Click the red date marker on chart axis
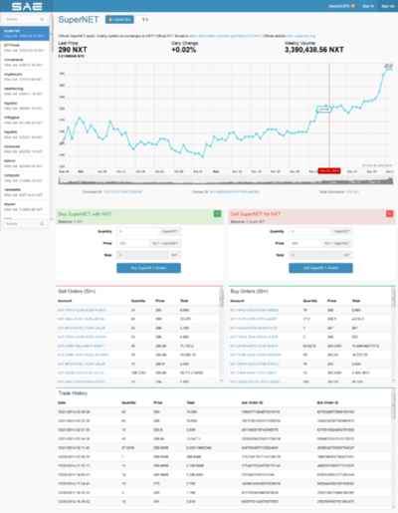The image size is (398, 513). pyautogui.click(x=329, y=171)
